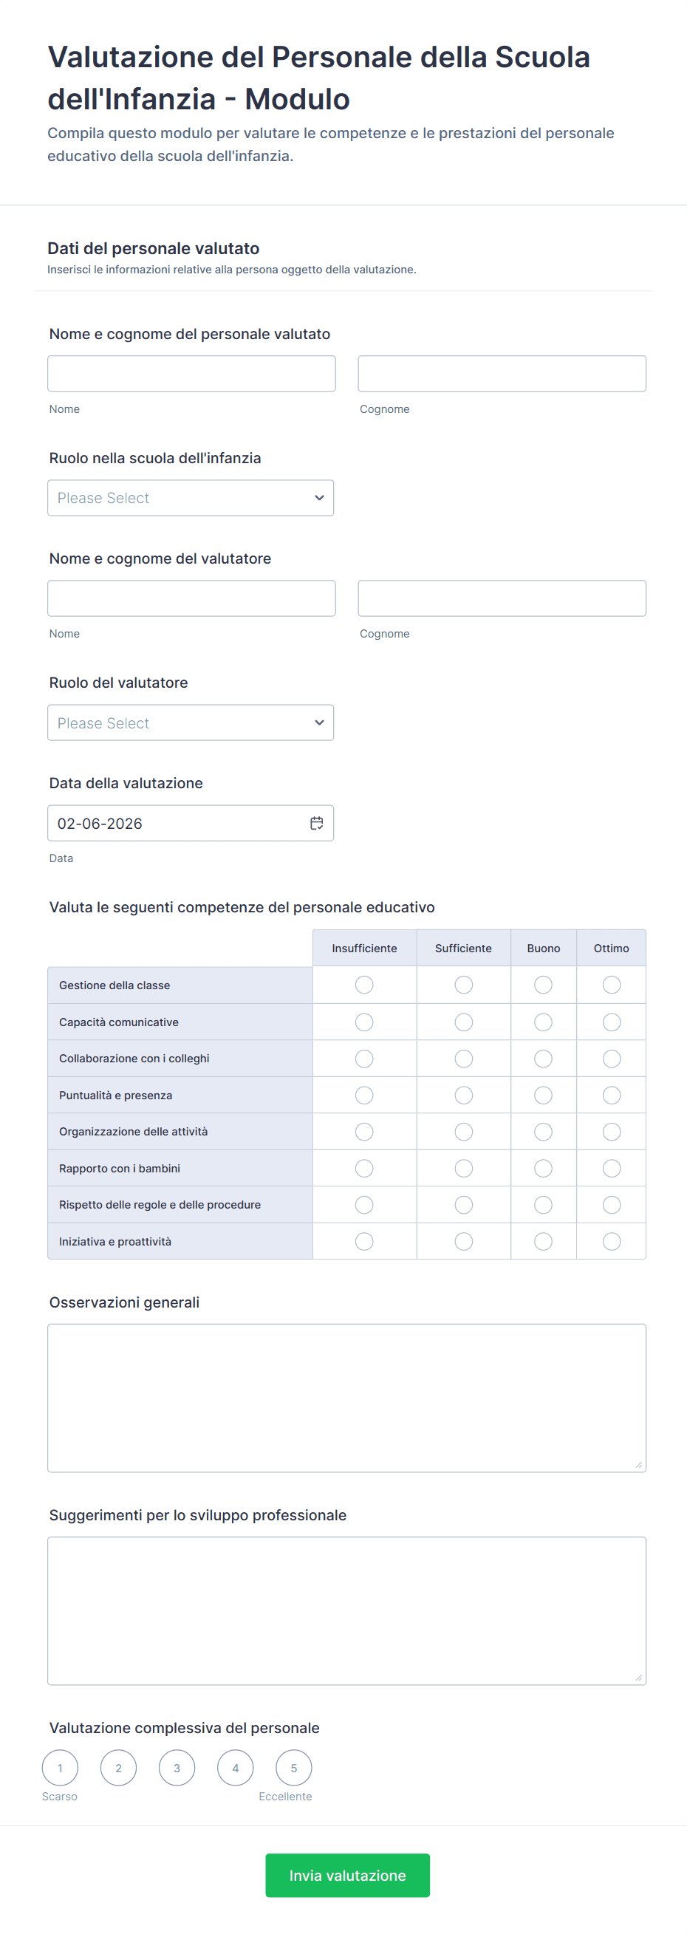Select Buono for Iniziativa e proattività

pos(543,1242)
